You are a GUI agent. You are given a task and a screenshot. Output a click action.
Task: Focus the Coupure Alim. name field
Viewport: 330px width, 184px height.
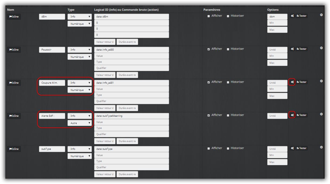click(x=52, y=83)
